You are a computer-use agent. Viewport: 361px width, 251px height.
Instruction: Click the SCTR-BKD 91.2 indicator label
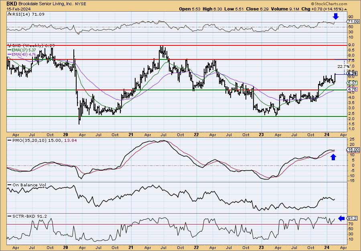tap(29, 216)
